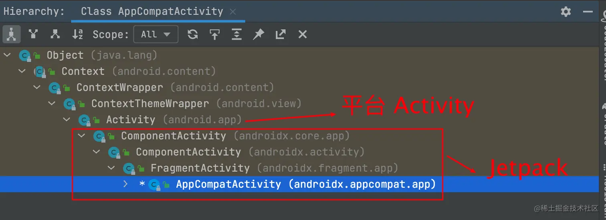
Task: Refresh the hierarchy tree
Action: [193, 34]
